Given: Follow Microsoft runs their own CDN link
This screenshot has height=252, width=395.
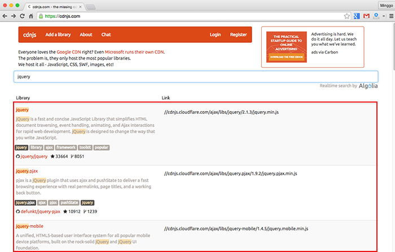Looking at the screenshot, I should point(134,52).
